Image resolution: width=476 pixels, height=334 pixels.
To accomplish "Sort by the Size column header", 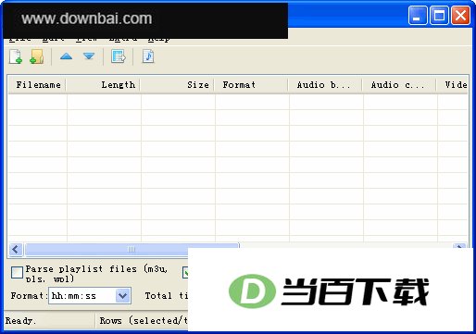I will point(177,84).
